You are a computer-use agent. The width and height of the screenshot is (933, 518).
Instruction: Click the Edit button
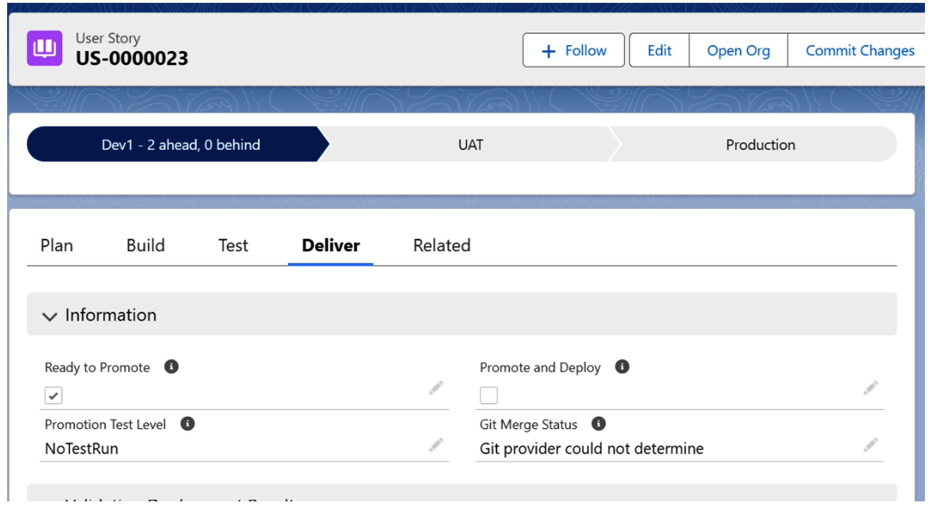tap(659, 50)
